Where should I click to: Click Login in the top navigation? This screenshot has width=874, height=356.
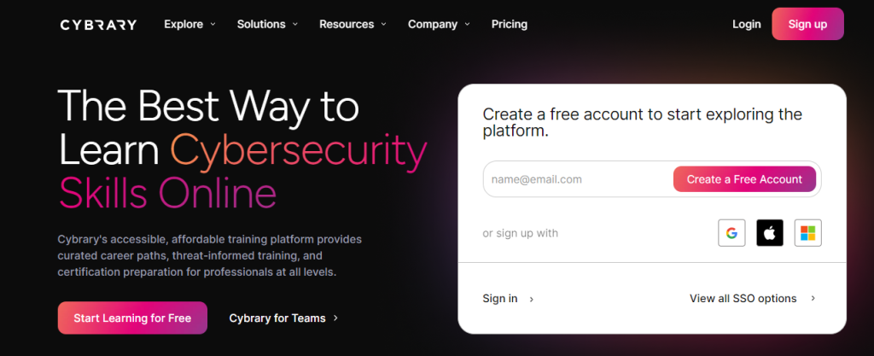click(x=746, y=24)
